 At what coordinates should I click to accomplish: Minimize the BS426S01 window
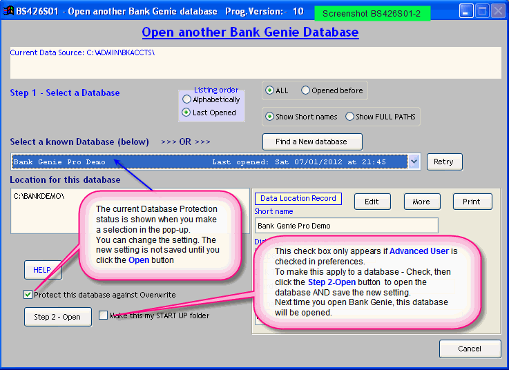[465, 11]
